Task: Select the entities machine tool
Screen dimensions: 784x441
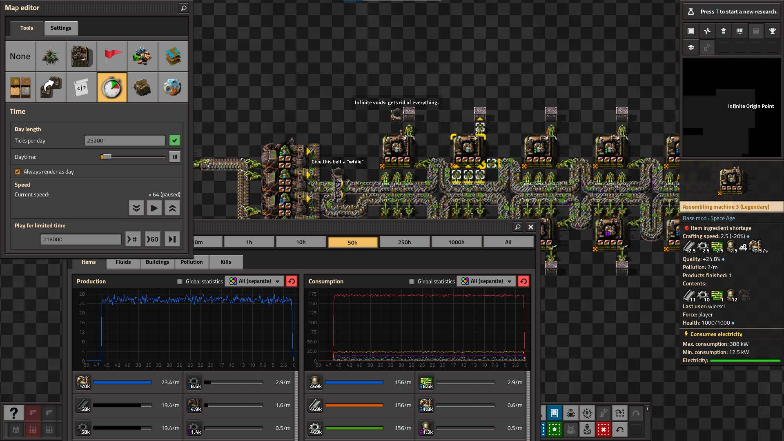Action: click(x=81, y=56)
